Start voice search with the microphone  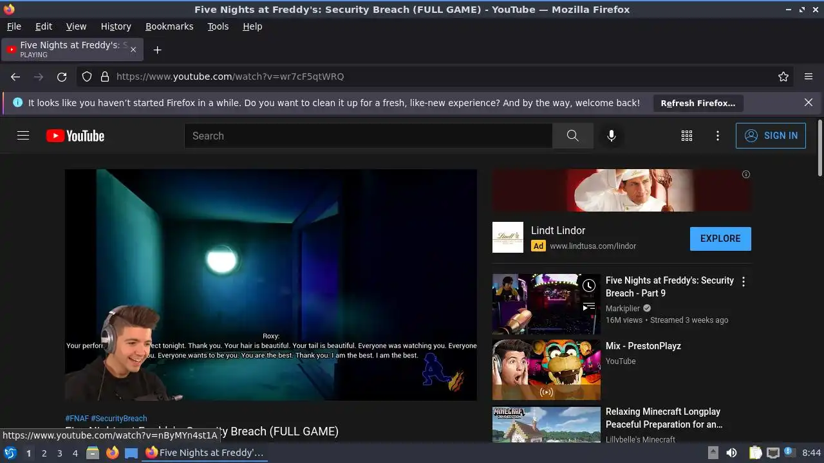[612, 136]
